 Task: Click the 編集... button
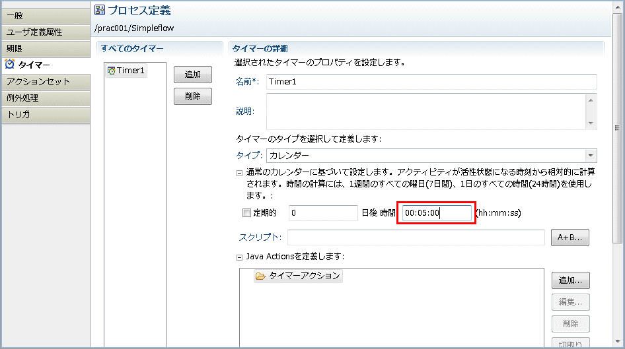click(570, 302)
